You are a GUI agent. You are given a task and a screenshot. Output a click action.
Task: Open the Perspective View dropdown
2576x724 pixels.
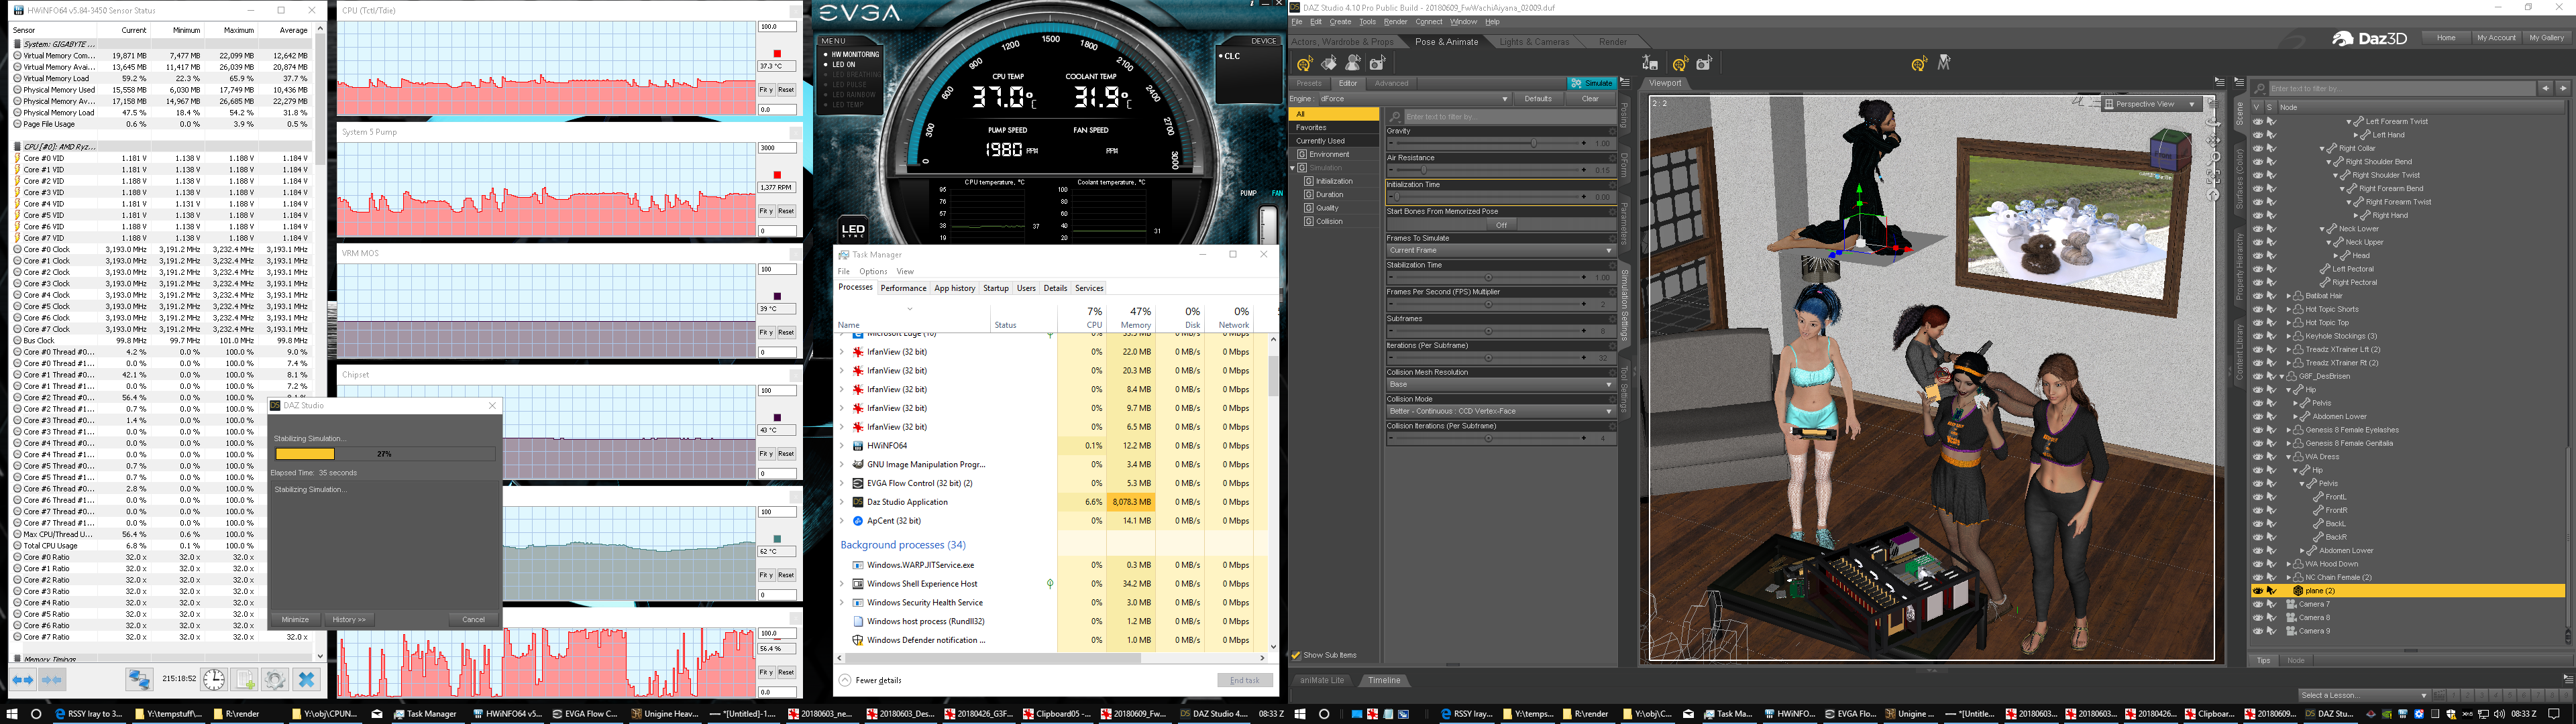pos(2151,104)
